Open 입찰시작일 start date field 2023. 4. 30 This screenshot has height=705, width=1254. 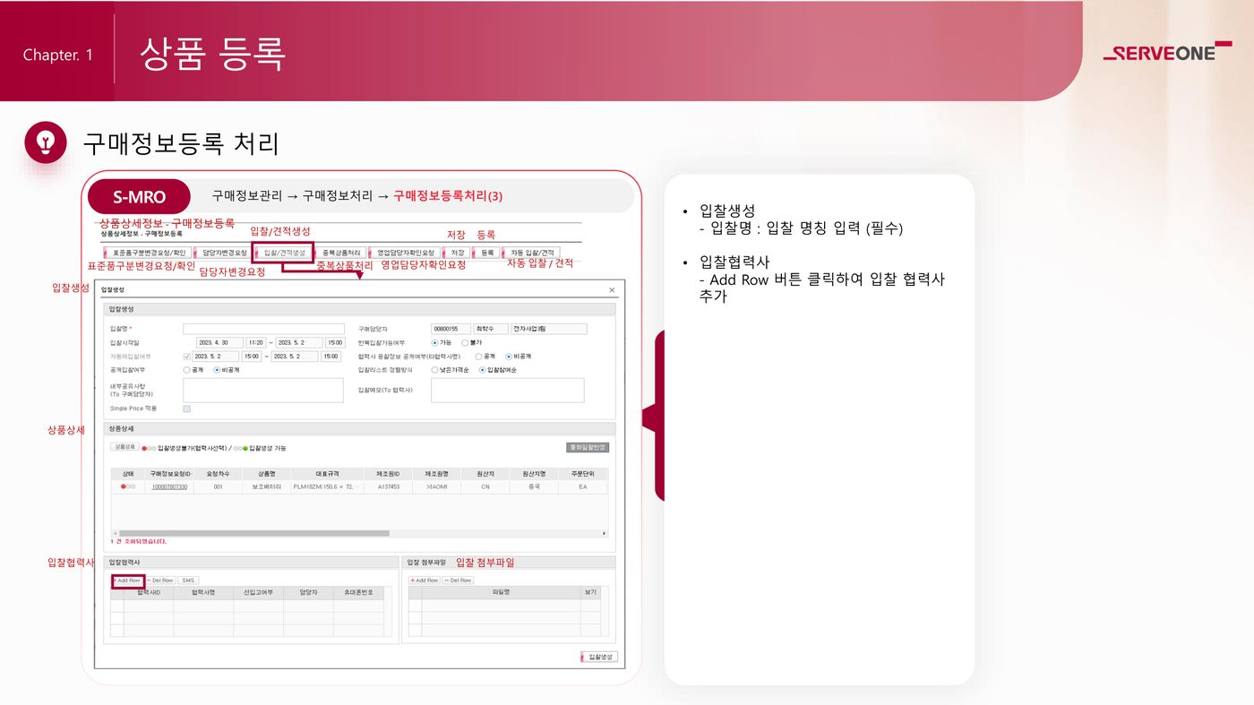pos(218,342)
